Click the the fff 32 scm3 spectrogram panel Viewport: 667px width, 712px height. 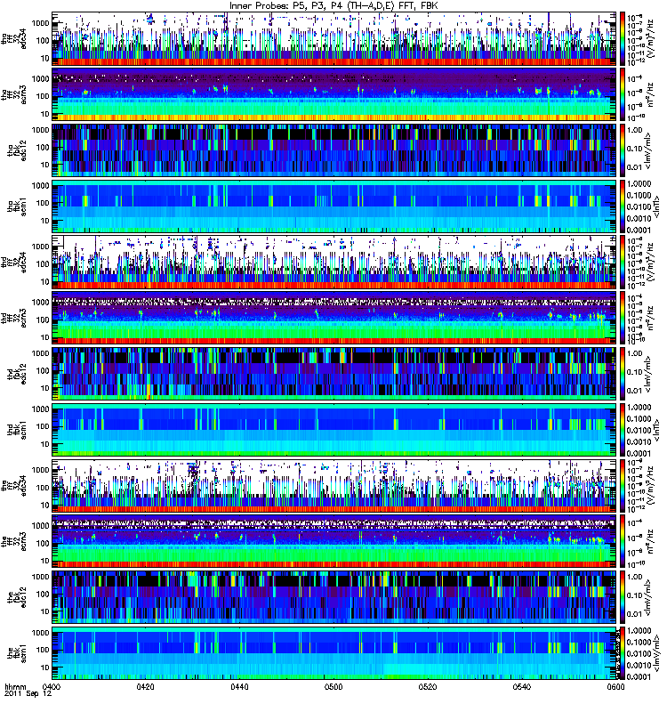(x=334, y=542)
